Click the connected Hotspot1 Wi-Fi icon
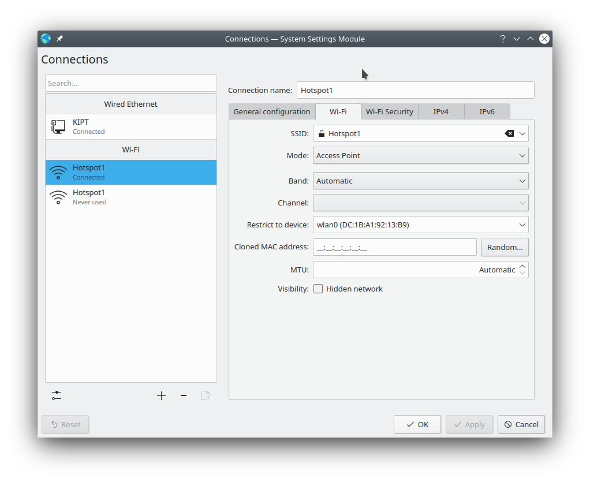This screenshot has width=590, height=482. (58, 173)
